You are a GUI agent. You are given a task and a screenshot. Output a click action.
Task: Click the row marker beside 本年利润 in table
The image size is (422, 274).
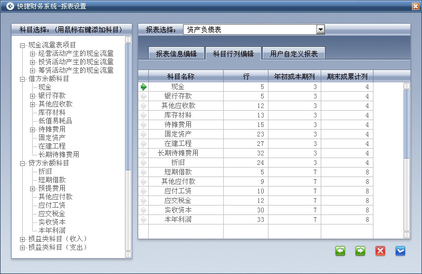(143, 220)
